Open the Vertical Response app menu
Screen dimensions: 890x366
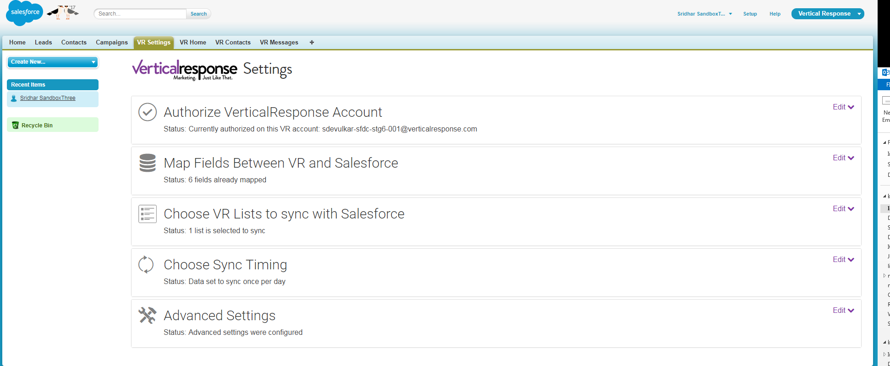coord(828,14)
